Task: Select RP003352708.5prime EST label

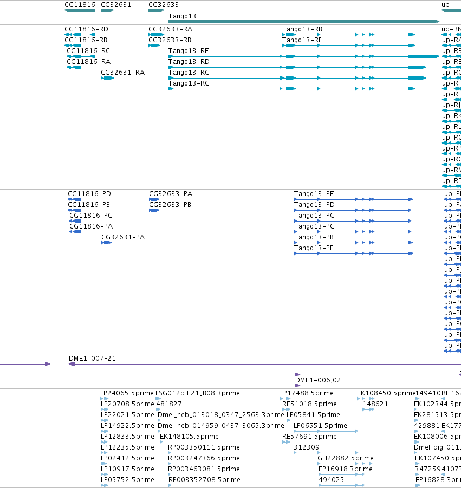Action: 204,479
